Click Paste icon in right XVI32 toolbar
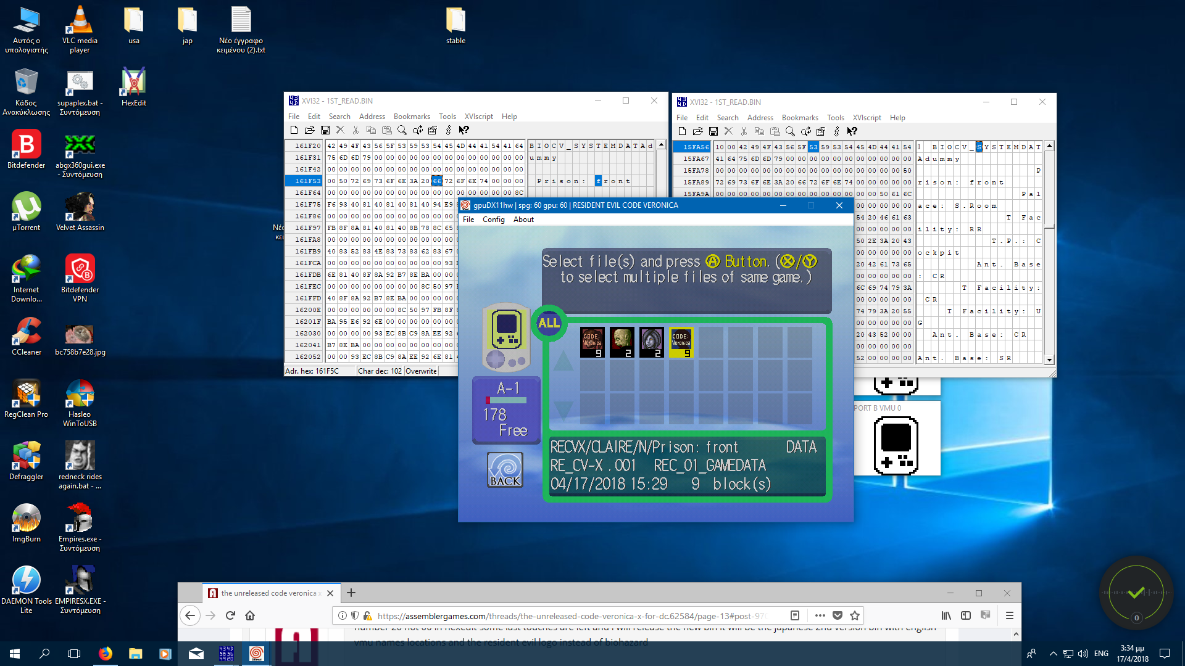 [775, 131]
